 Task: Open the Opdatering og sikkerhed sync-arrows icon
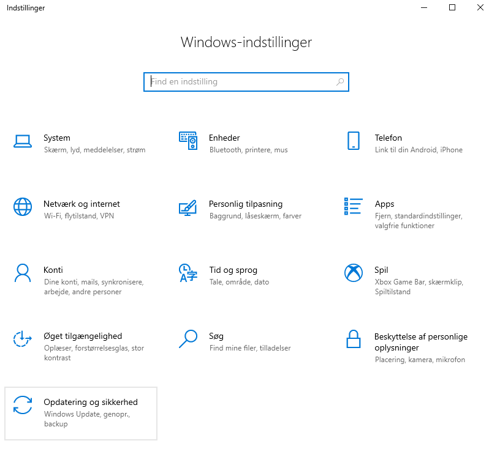tap(23, 405)
